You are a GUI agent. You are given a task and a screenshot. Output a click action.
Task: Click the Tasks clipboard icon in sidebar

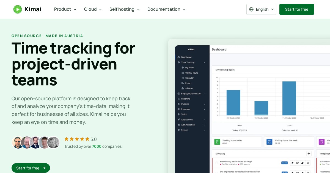pyautogui.click(x=179, y=114)
